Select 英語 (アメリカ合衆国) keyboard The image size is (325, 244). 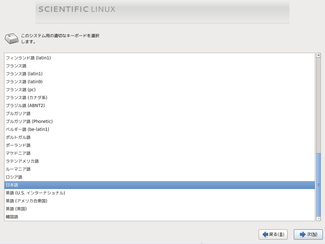[x=159, y=201]
